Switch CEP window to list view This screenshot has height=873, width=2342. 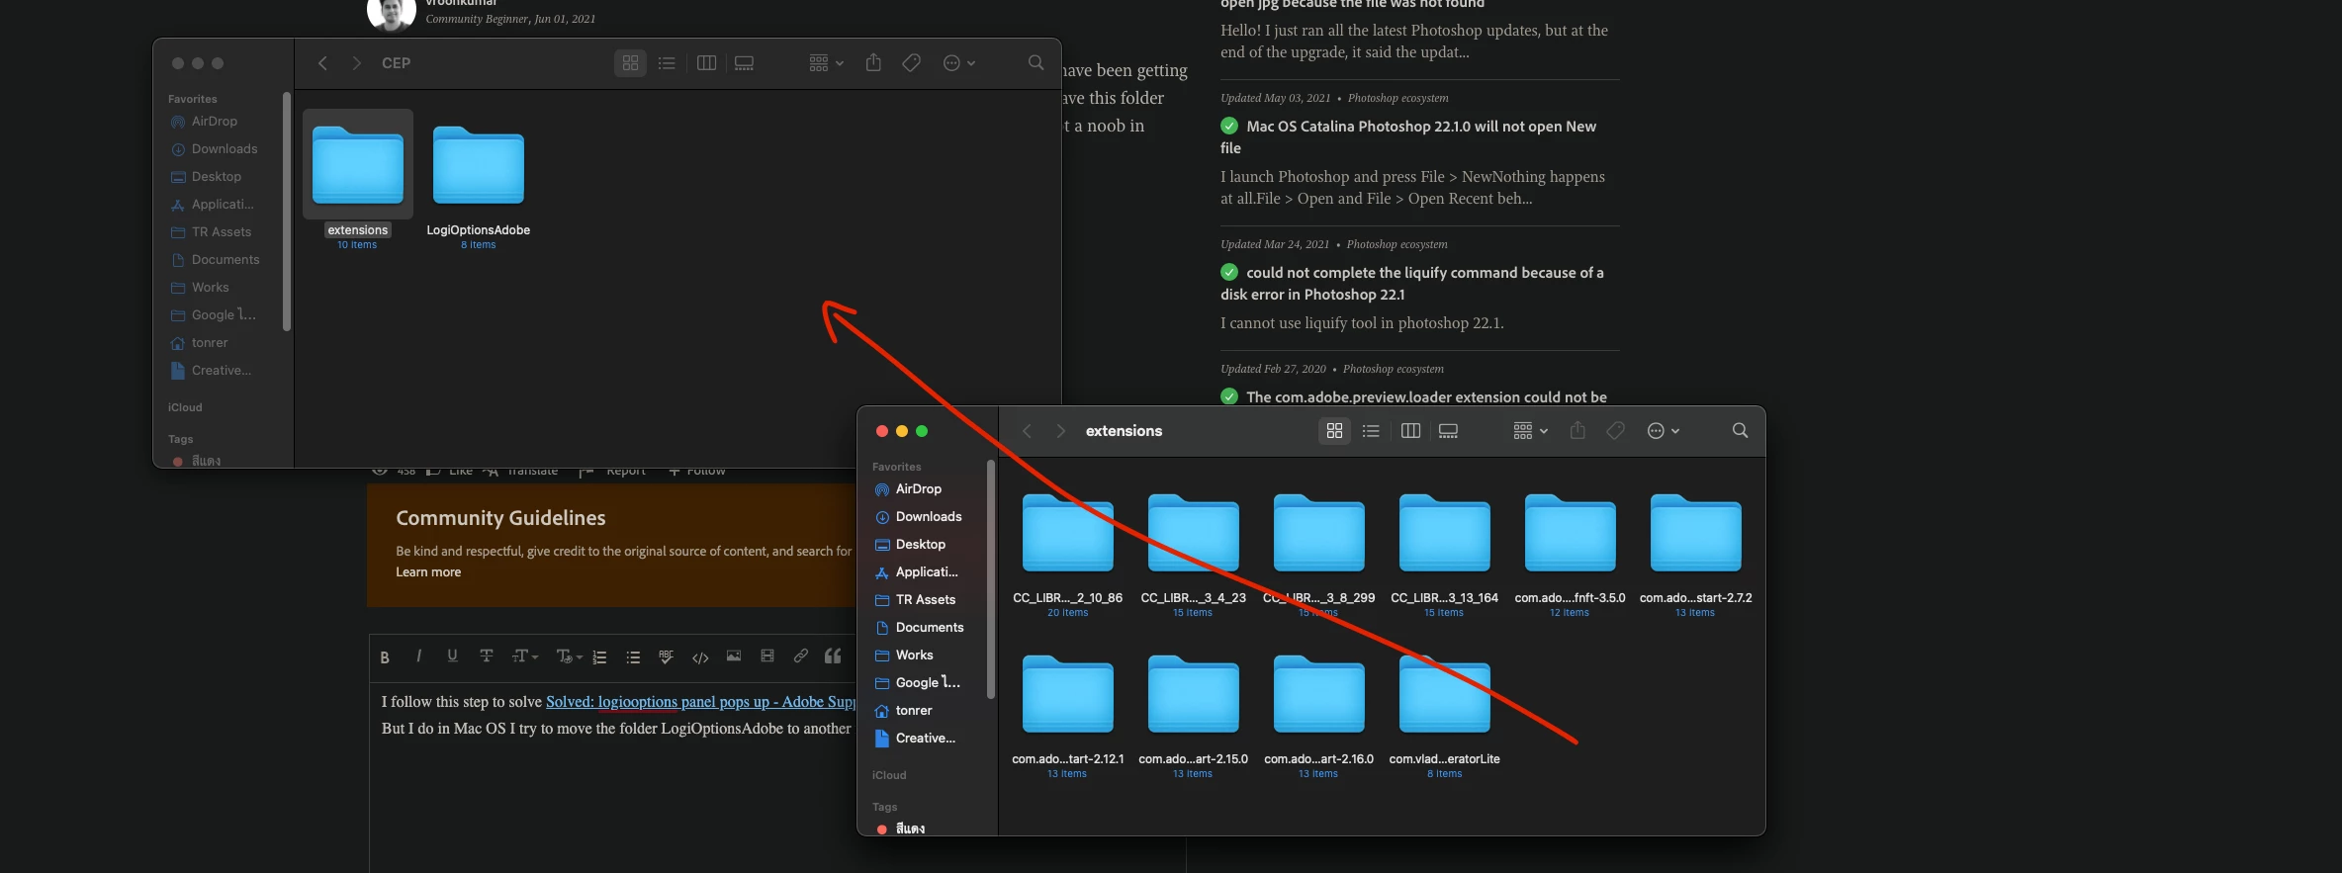click(x=667, y=63)
